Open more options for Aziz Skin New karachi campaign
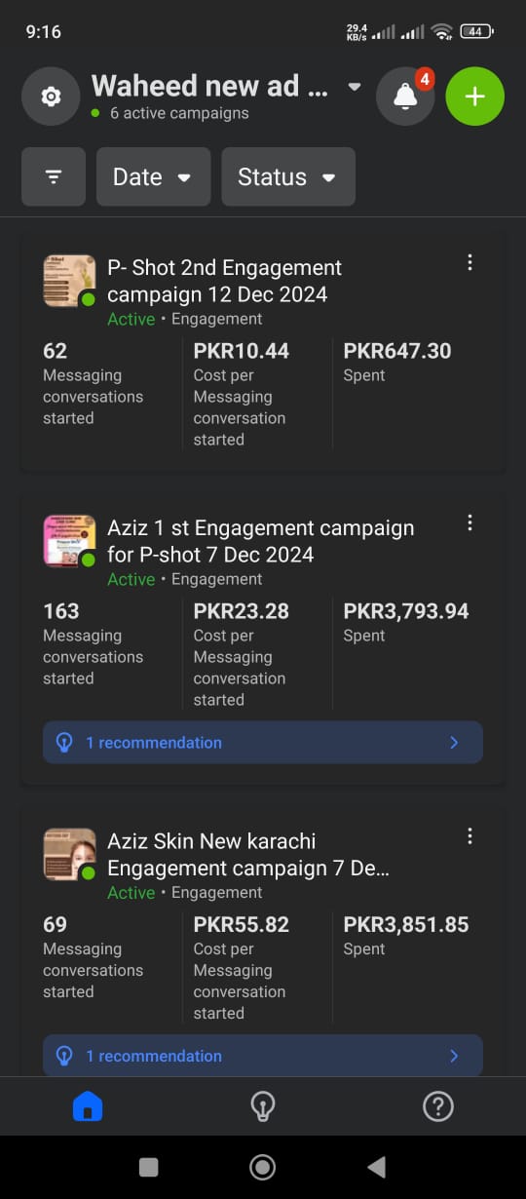Image resolution: width=526 pixels, height=1199 pixels. click(470, 835)
